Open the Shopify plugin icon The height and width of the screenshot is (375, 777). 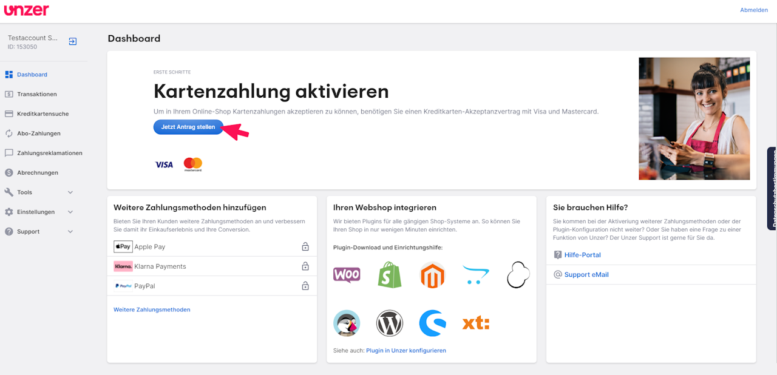coord(390,275)
